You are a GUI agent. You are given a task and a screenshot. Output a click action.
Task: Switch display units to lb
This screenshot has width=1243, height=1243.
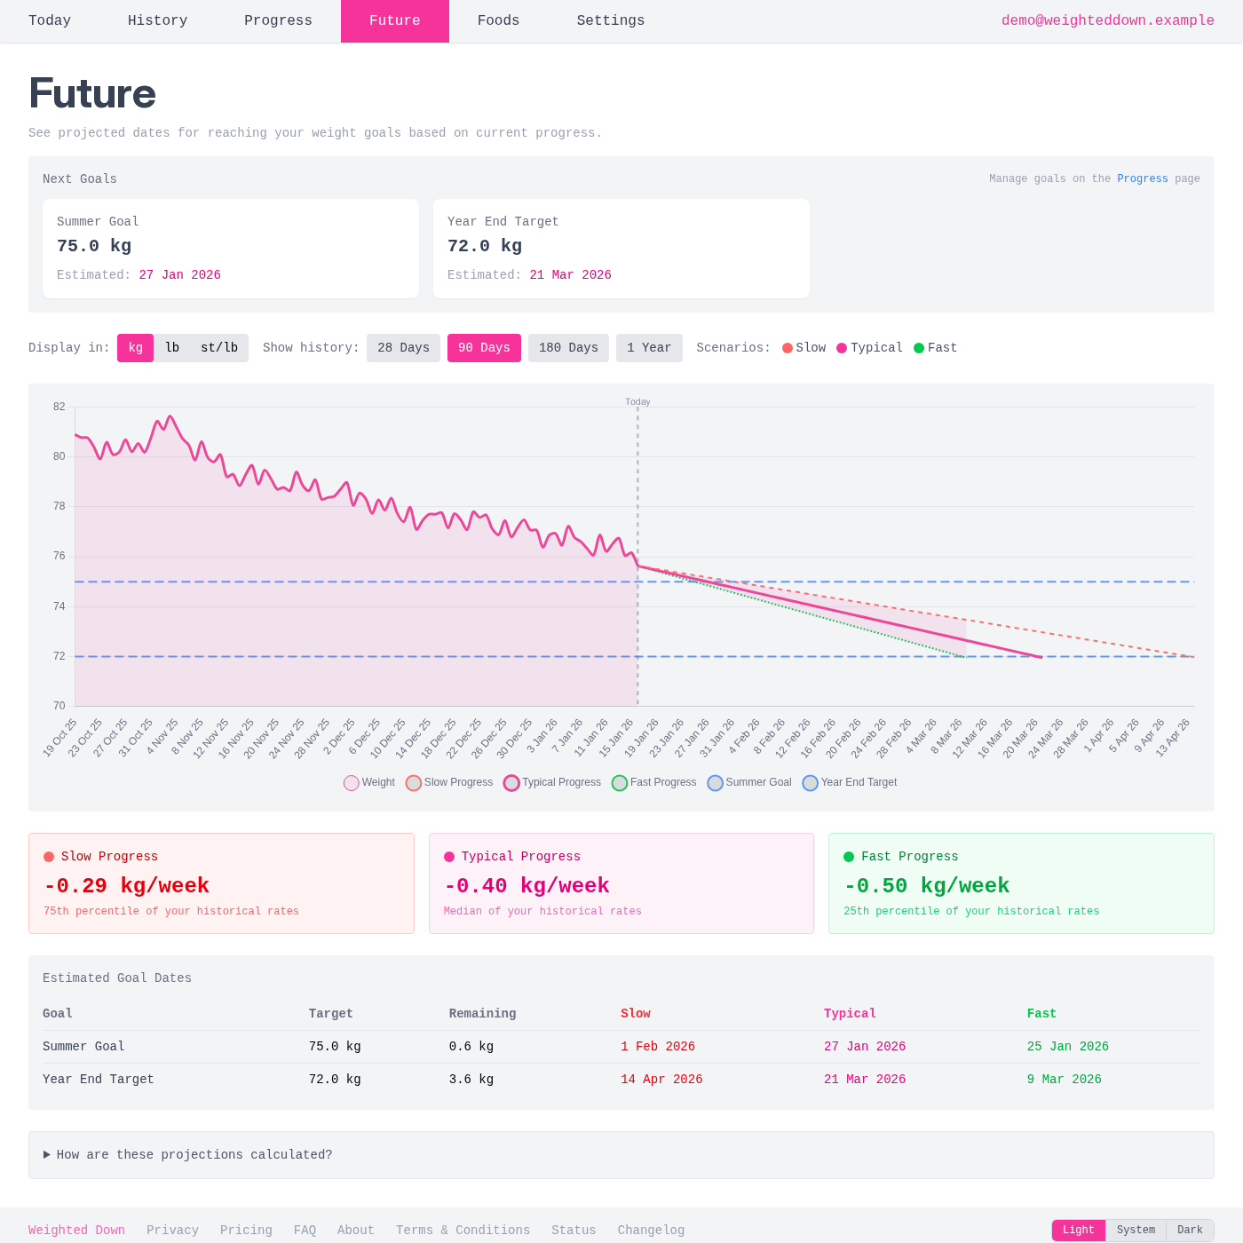coord(172,347)
